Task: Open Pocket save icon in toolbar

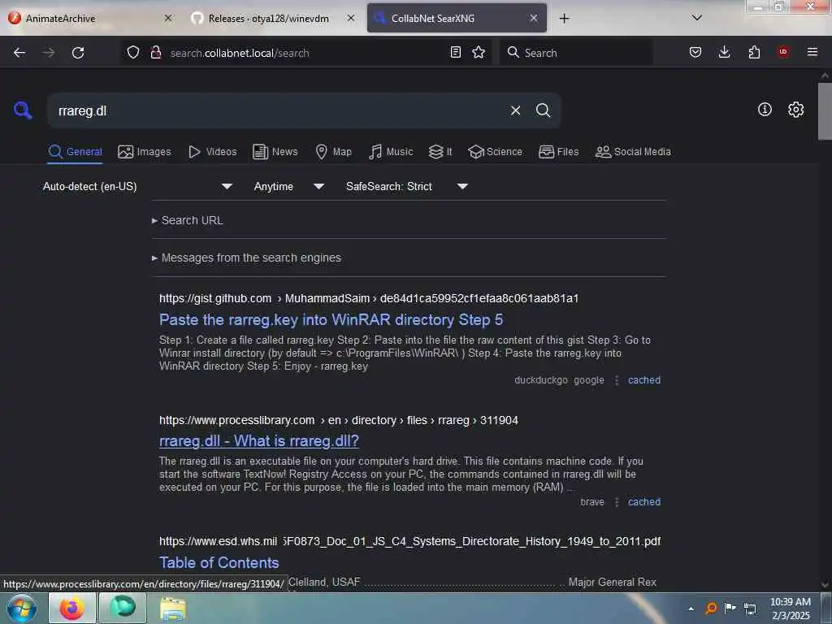Action: (695, 52)
